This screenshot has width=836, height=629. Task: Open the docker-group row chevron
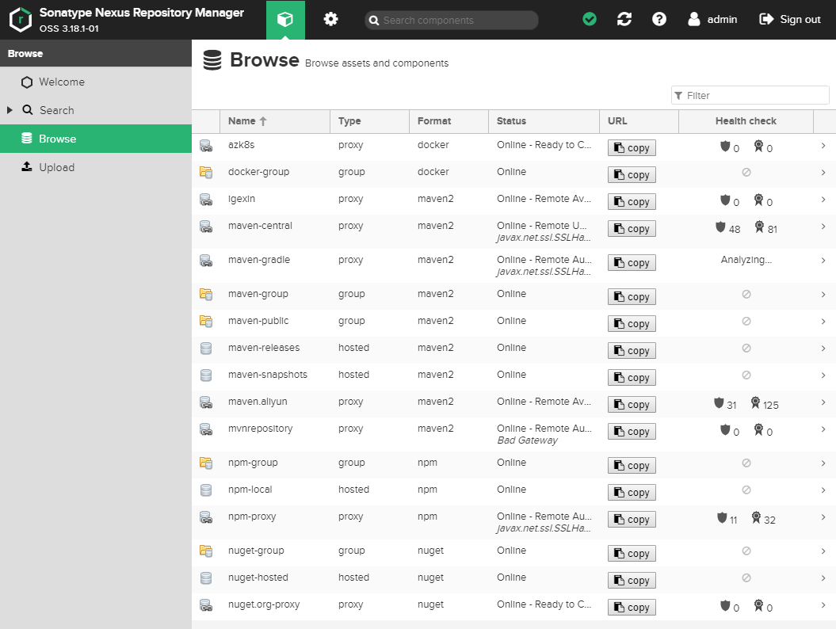(824, 173)
